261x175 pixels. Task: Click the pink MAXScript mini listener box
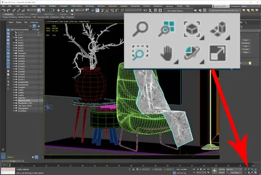[x=8, y=169]
